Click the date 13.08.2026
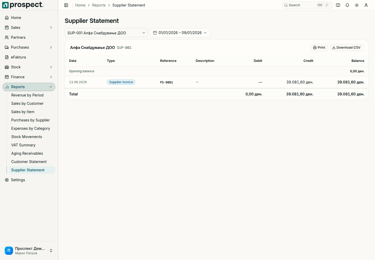375x260 pixels. pyautogui.click(x=78, y=82)
